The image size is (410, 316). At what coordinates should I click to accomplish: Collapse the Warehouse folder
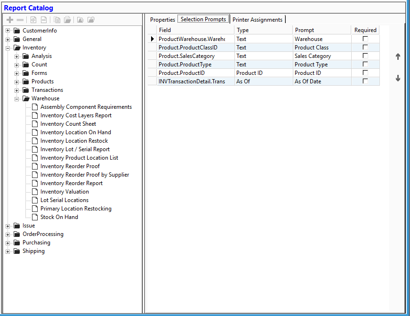17,98
